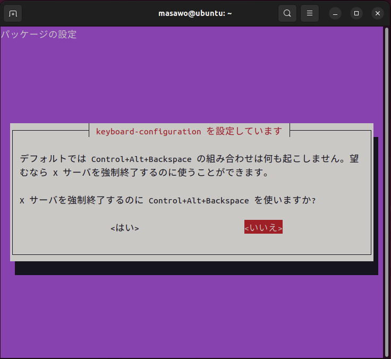Click the パッケージの設定 header text

coord(39,34)
